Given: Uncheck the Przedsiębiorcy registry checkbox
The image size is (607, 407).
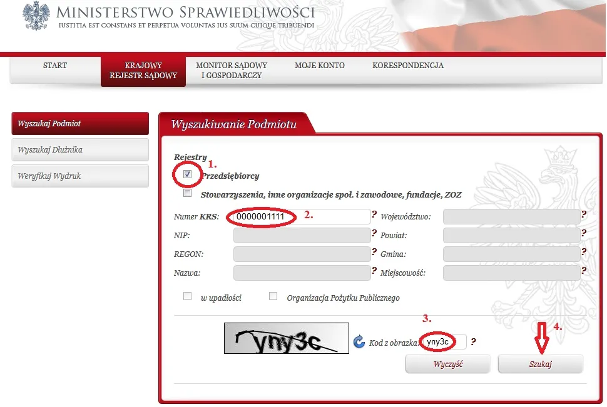Looking at the screenshot, I should (187, 175).
